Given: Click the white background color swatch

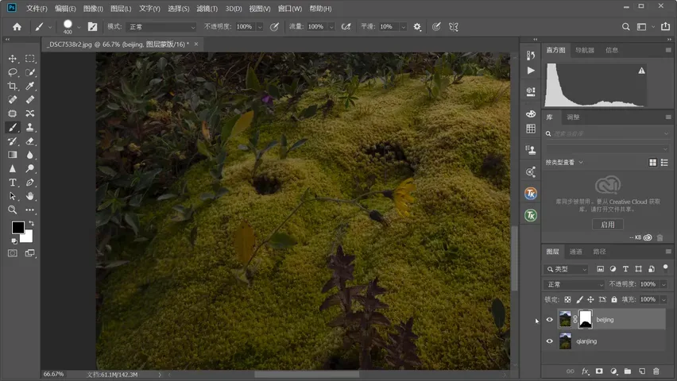Looking at the screenshot, I should coord(28,237).
